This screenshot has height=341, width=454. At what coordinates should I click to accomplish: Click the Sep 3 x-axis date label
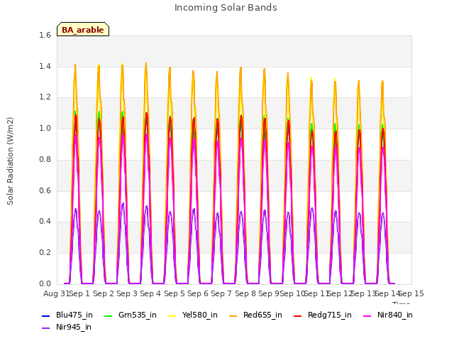click(x=127, y=293)
